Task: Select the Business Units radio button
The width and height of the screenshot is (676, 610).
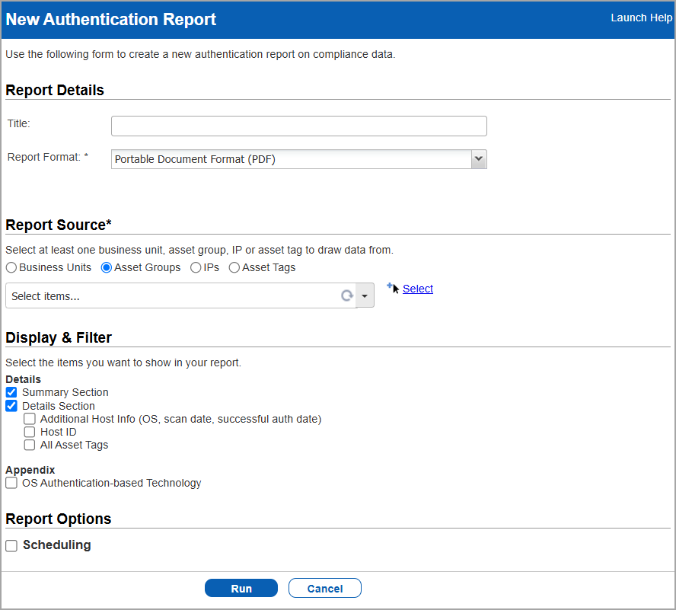Action: pyautogui.click(x=11, y=267)
